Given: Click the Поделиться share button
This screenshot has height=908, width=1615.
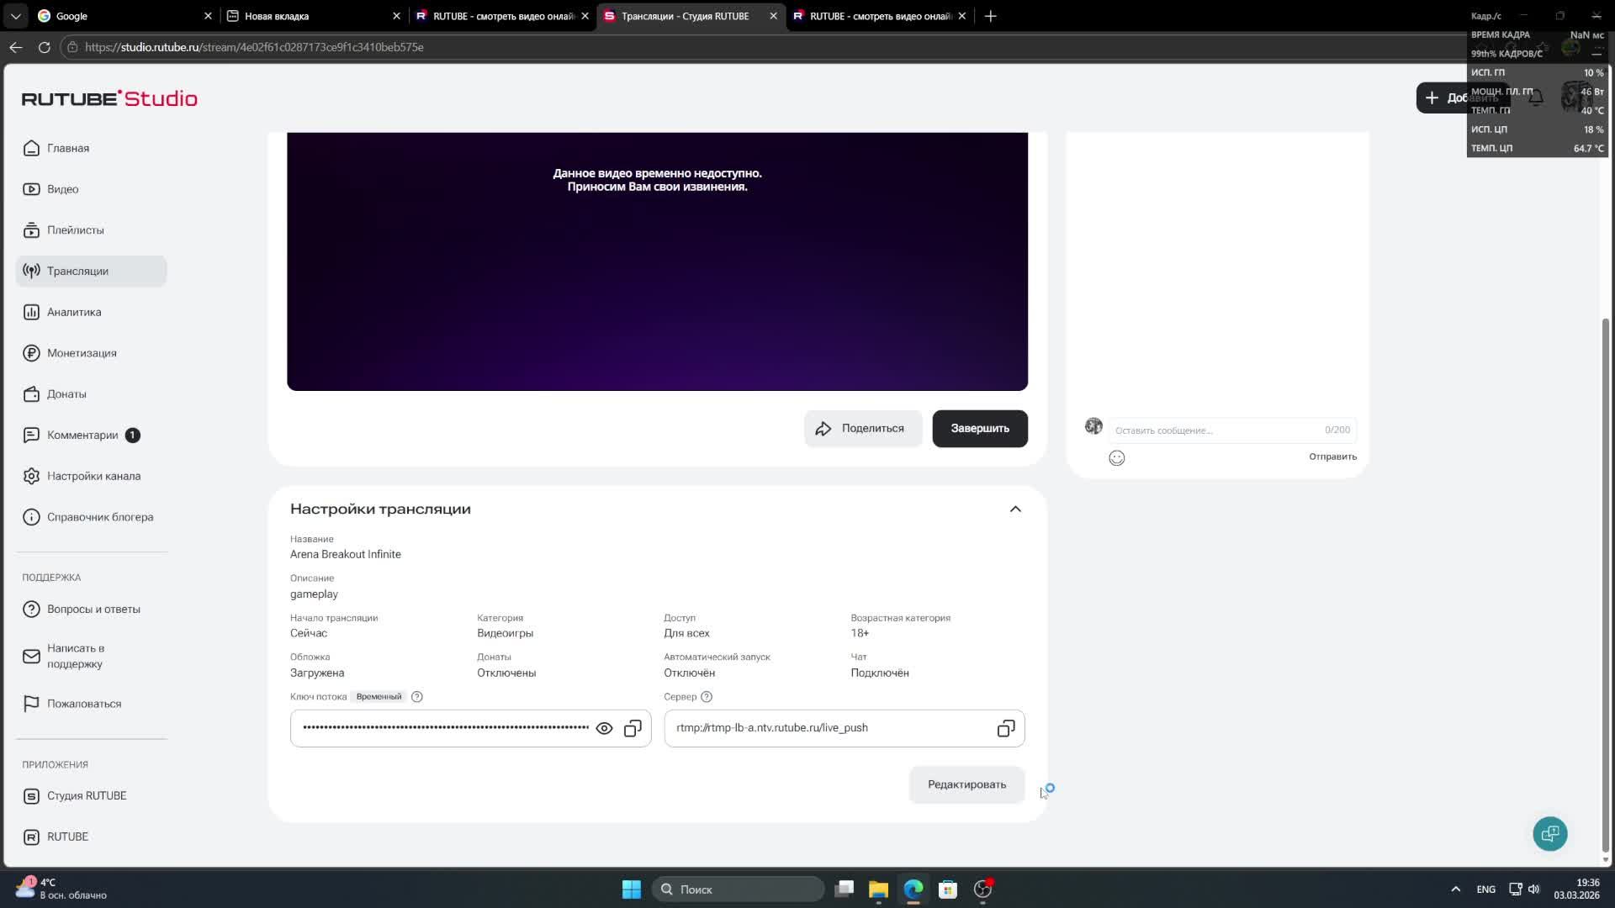Looking at the screenshot, I should point(862,428).
